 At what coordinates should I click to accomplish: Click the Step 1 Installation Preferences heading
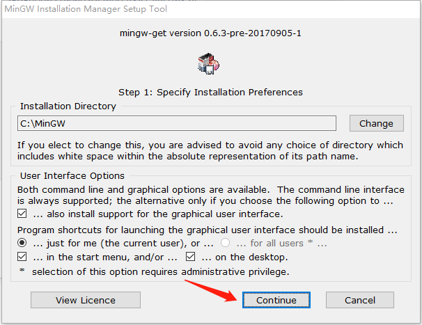click(x=210, y=92)
